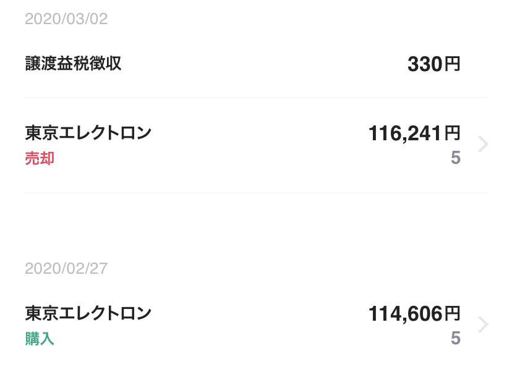Open the 114,606円 purchase detail chevron

coord(484,324)
